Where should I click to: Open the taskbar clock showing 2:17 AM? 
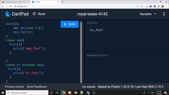coord(159,93)
